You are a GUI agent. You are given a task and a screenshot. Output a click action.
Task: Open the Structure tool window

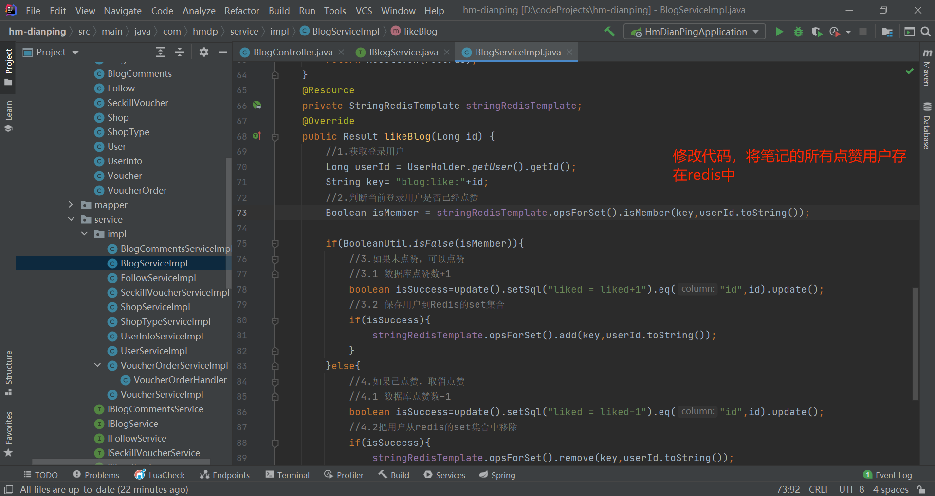click(8, 372)
